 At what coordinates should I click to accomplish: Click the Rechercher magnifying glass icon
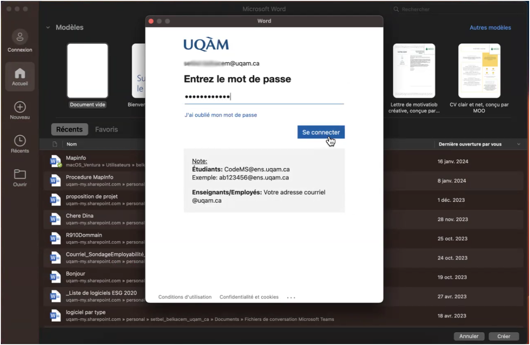tap(396, 9)
